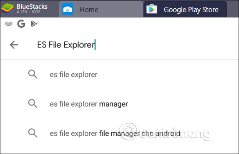Click the Google G icon
The image size is (239, 154).
[x=21, y=24]
